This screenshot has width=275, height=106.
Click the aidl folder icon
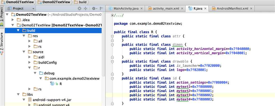click(x=36, y=57)
